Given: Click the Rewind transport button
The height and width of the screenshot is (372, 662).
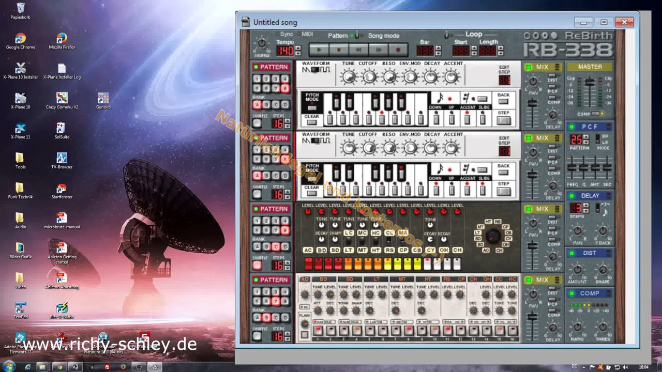Looking at the screenshot, I should coord(358,50).
